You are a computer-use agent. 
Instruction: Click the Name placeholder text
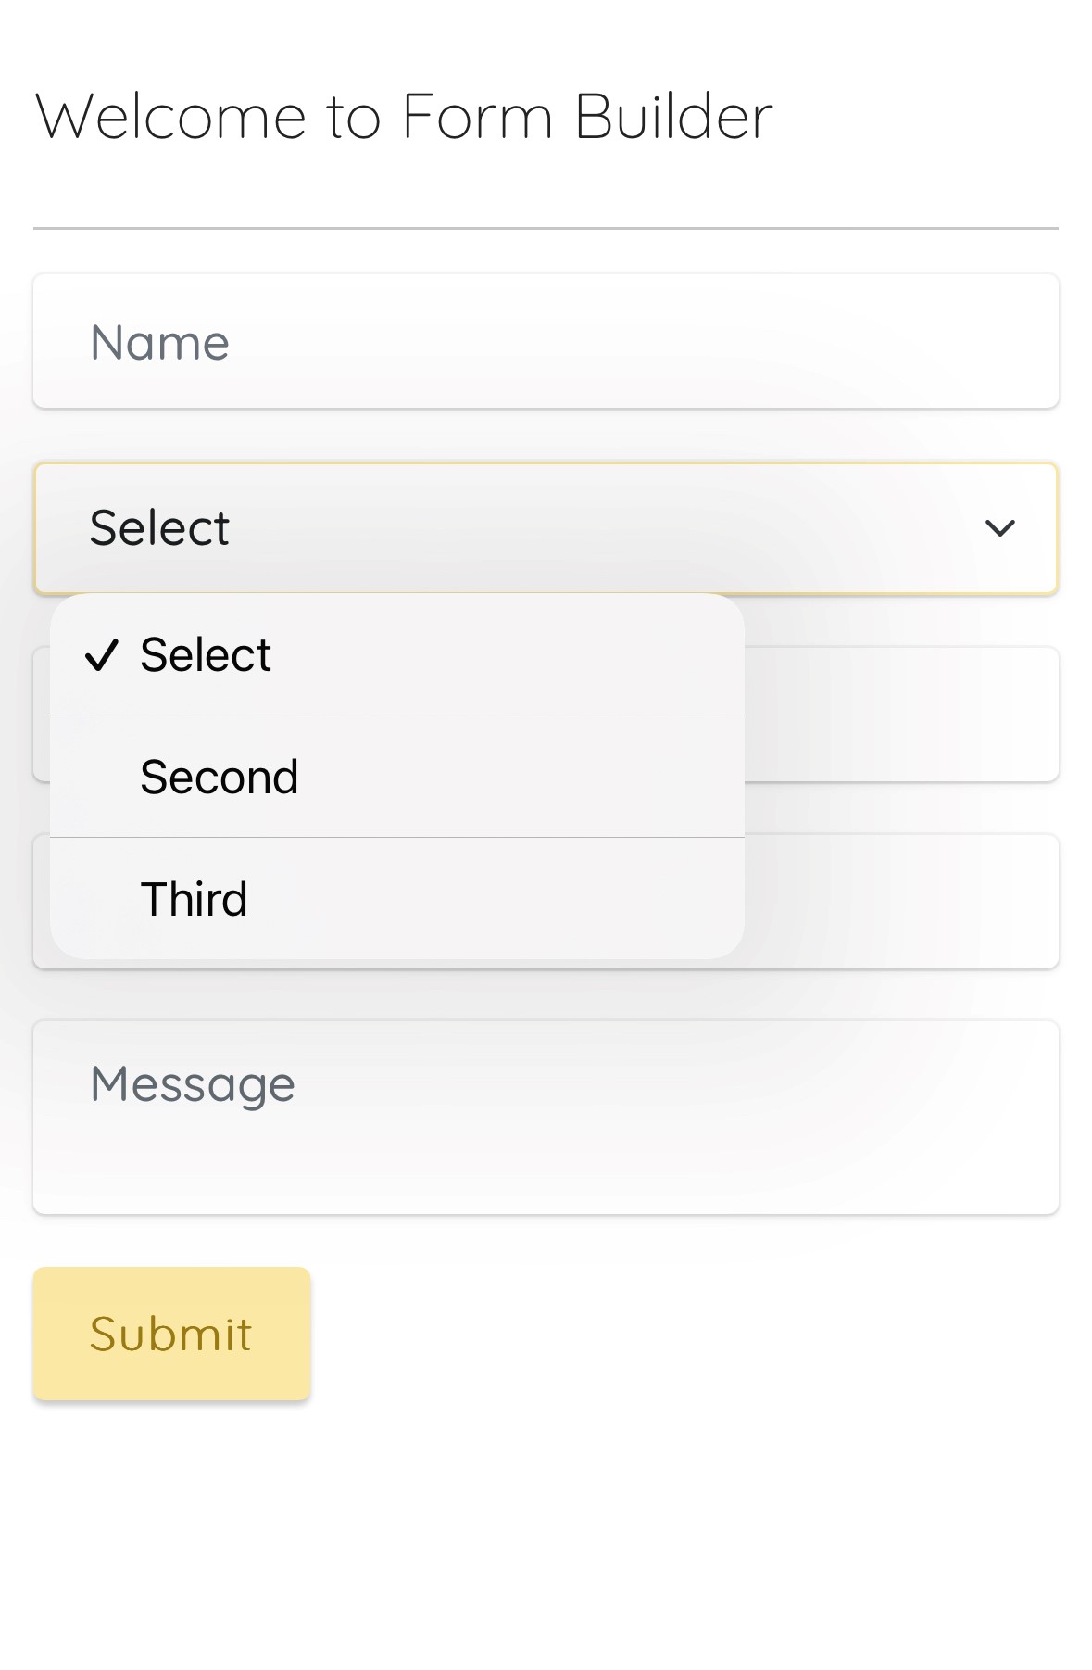[160, 342]
